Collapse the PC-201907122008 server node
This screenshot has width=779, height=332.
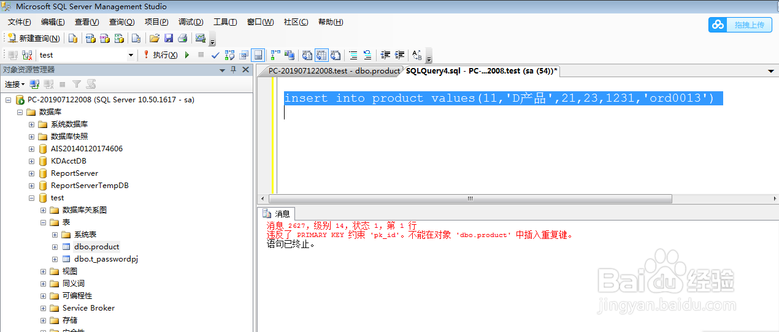click(x=8, y=100)
